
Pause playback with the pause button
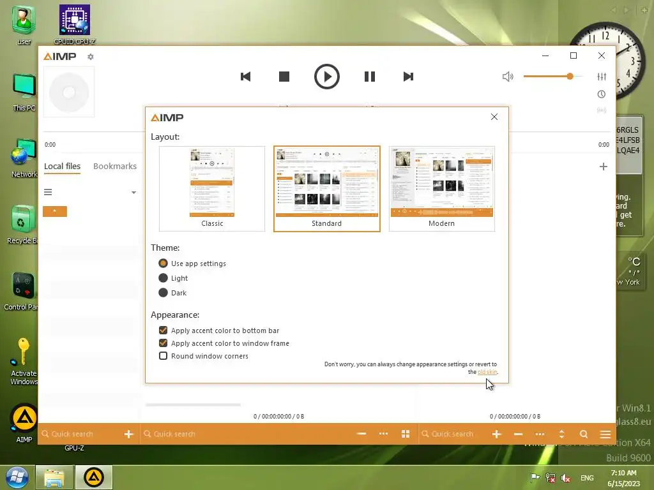click(x=370, y=77)
